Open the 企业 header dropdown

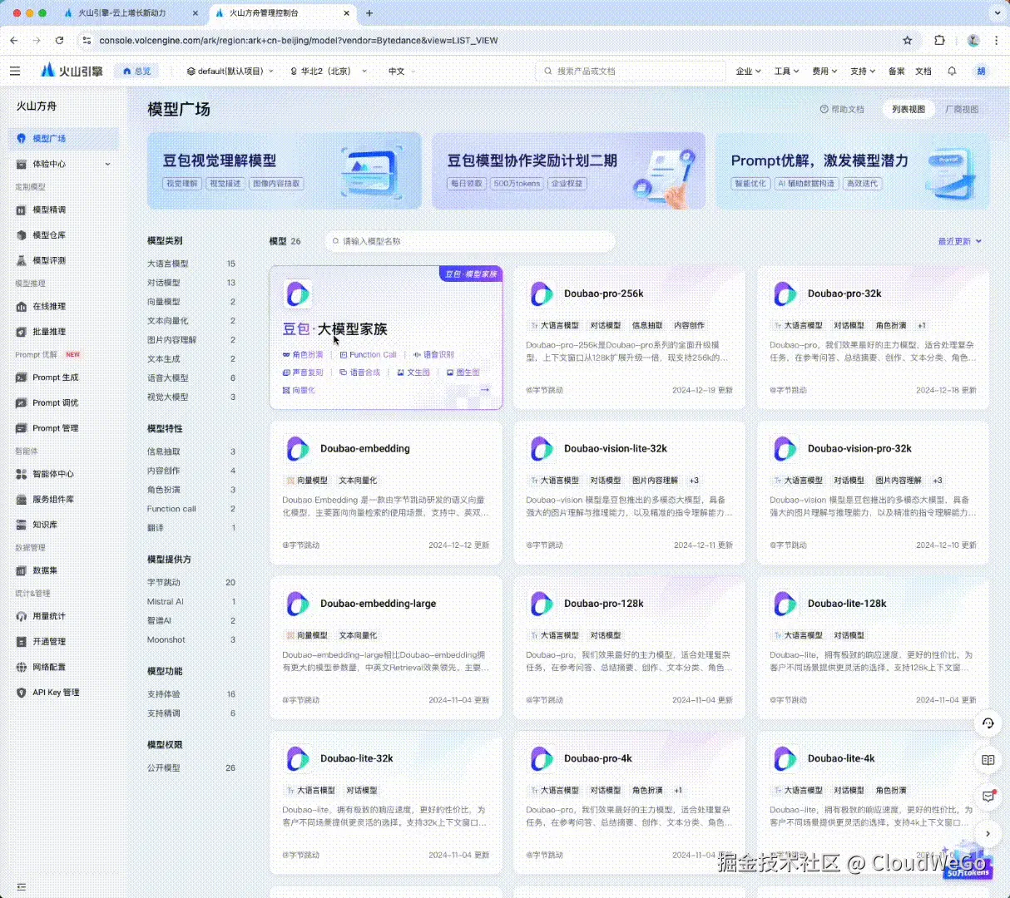coord(748,72)
